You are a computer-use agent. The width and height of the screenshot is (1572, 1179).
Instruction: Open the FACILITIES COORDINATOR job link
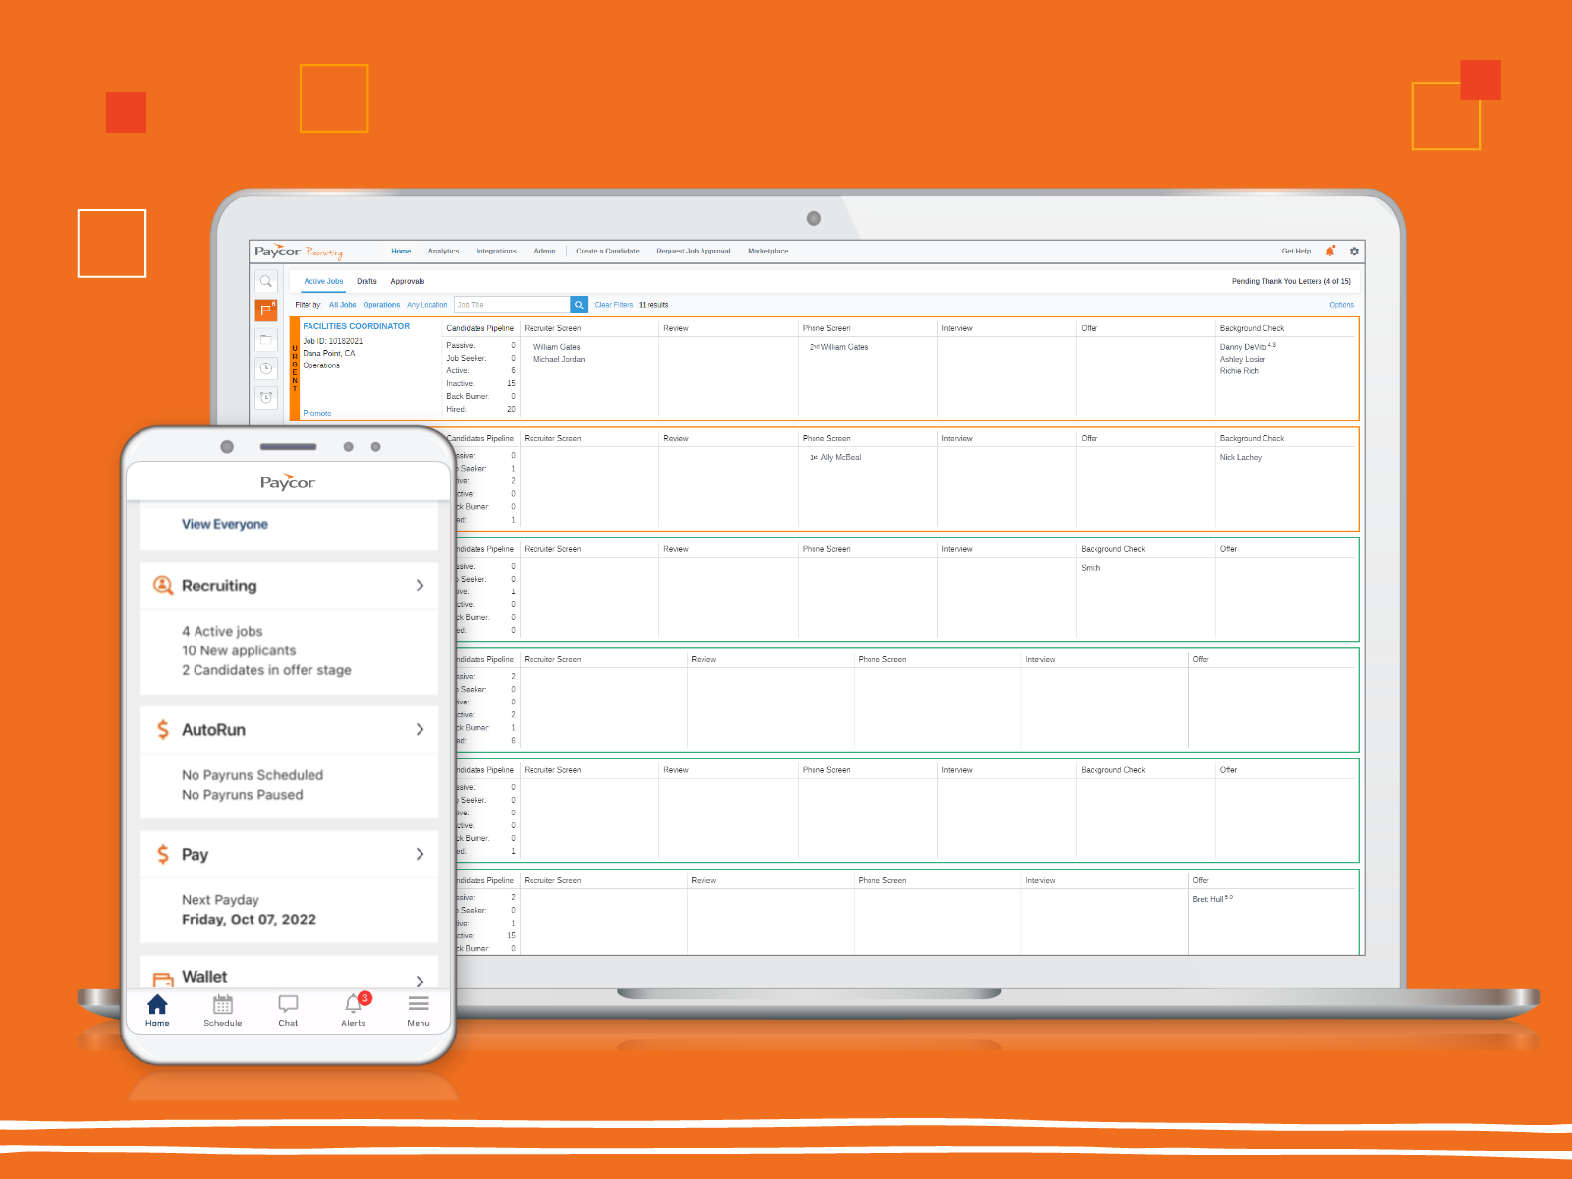(x=356, y=326)
